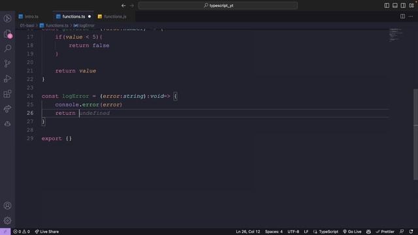Click Go Live in status bar
This screenshot has height=235, width=418.
[352, 232]
